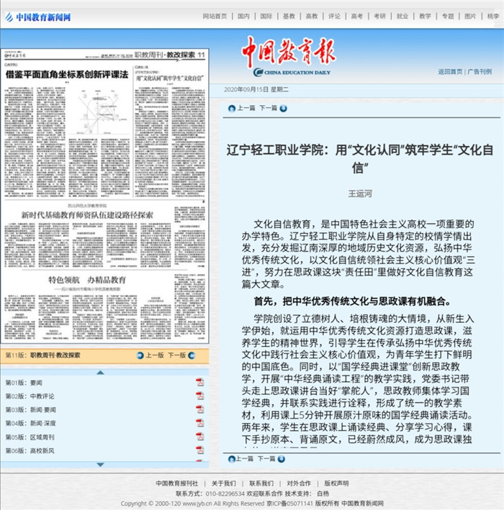This screenshot has height=510, width=504.
Task: Click footer link 版权声明
Action: [x=336, y=483]
